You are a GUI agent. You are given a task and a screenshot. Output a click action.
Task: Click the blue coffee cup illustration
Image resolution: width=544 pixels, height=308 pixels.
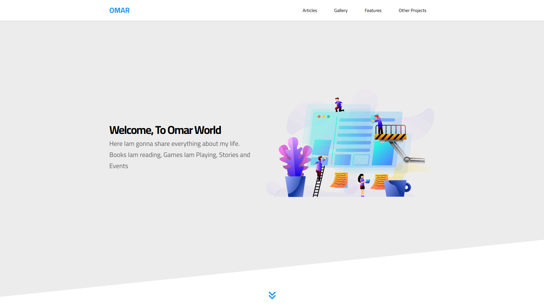tap(397, 188)
